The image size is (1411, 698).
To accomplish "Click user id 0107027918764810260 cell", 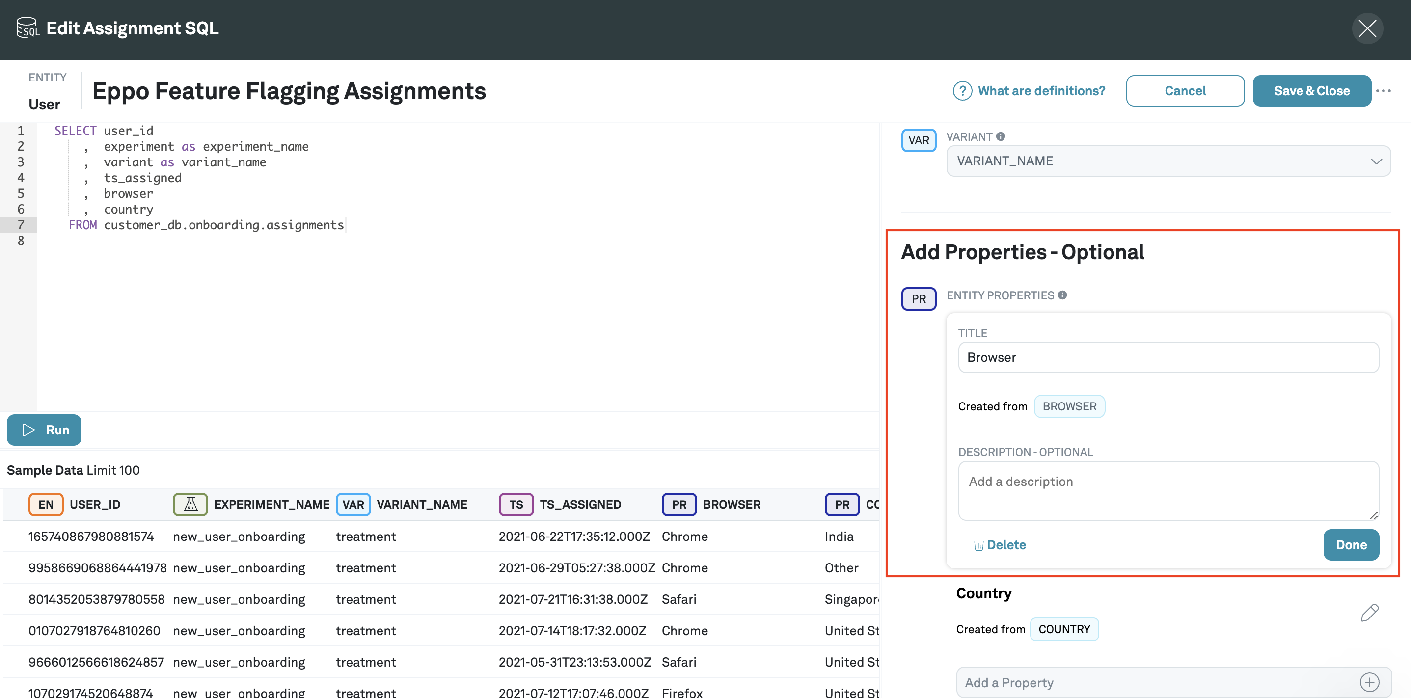I will pyautogui.click(x=94, y=631).
